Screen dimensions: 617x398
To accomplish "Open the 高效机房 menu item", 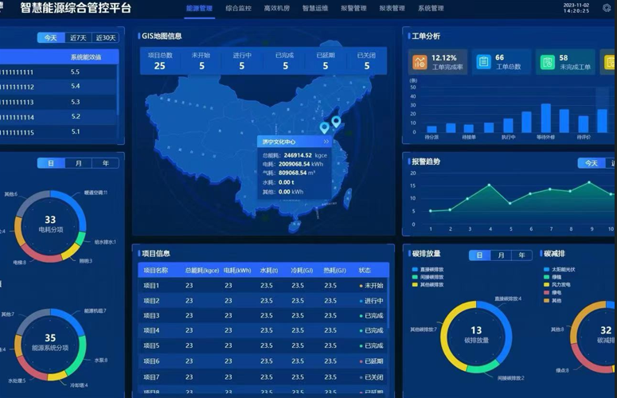I will 276,8.
